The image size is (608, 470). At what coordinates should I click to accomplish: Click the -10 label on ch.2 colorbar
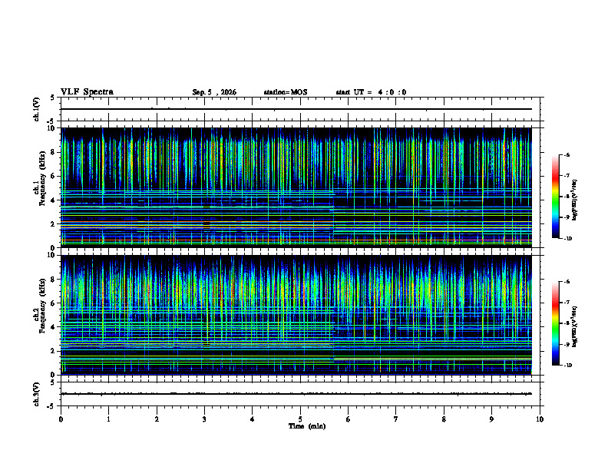[567, 366]
